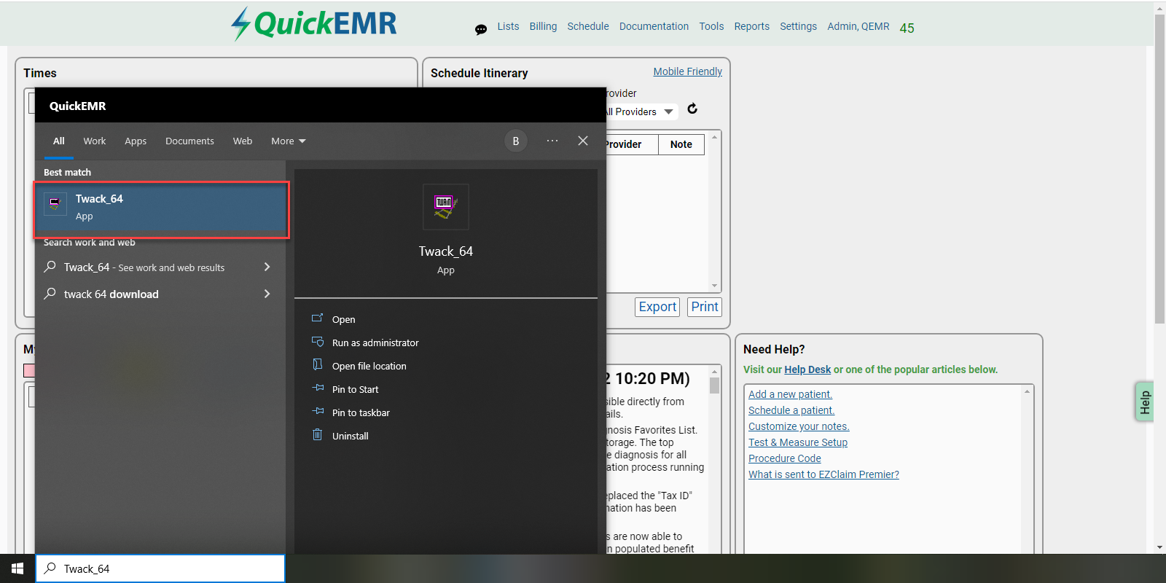1166x583 pixels.
Task: Click the Open file location icon
Action: pyautogui.click(x=317, y=364)
